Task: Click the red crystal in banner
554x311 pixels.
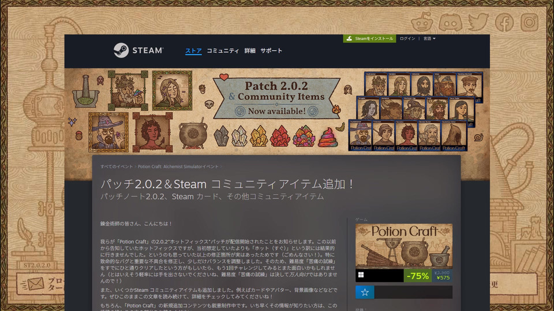Action: [x=280, y=136]
